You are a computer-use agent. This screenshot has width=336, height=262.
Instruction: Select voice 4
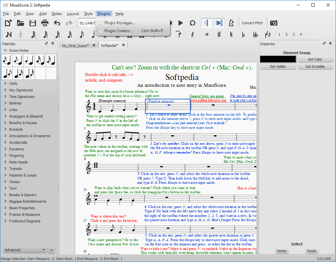coord(301,34)
